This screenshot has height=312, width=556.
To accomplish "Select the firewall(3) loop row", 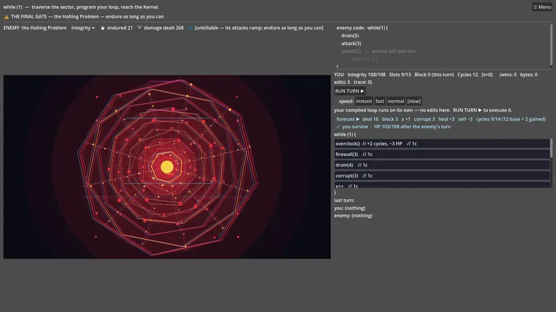I will (x=442, y=154).
